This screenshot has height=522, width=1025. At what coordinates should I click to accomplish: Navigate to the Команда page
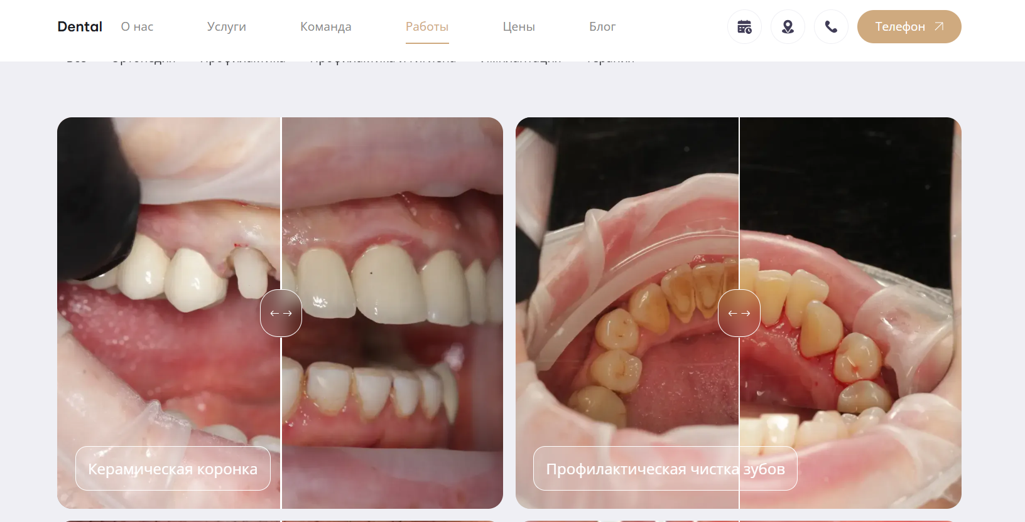[326, 26]
